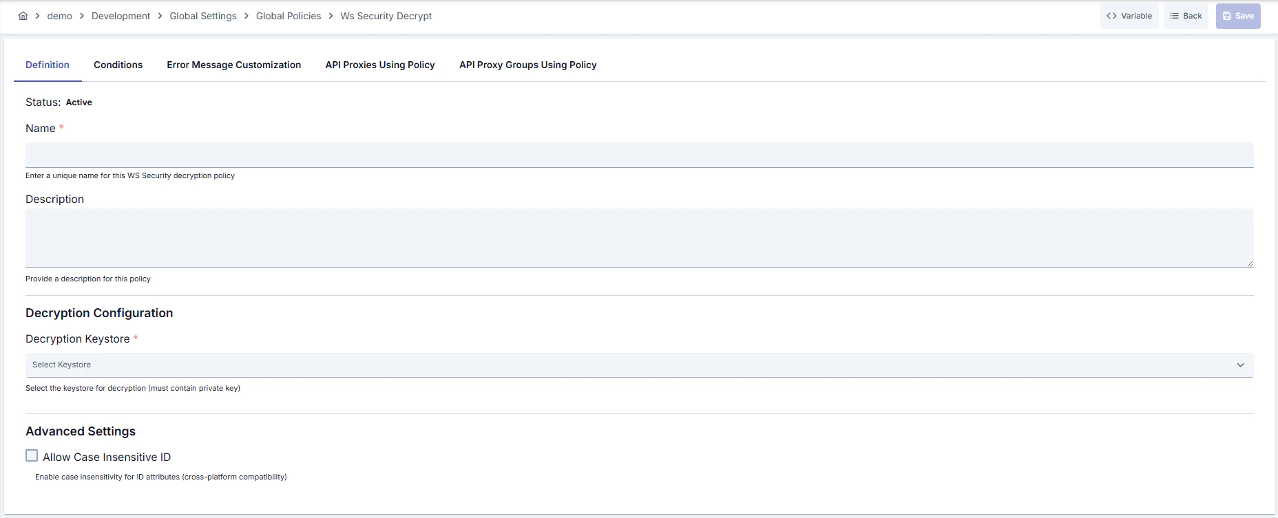Click the Decryption Keystore dropdown chevron
The image size is (1278, 518).
tap(1240, 365)
